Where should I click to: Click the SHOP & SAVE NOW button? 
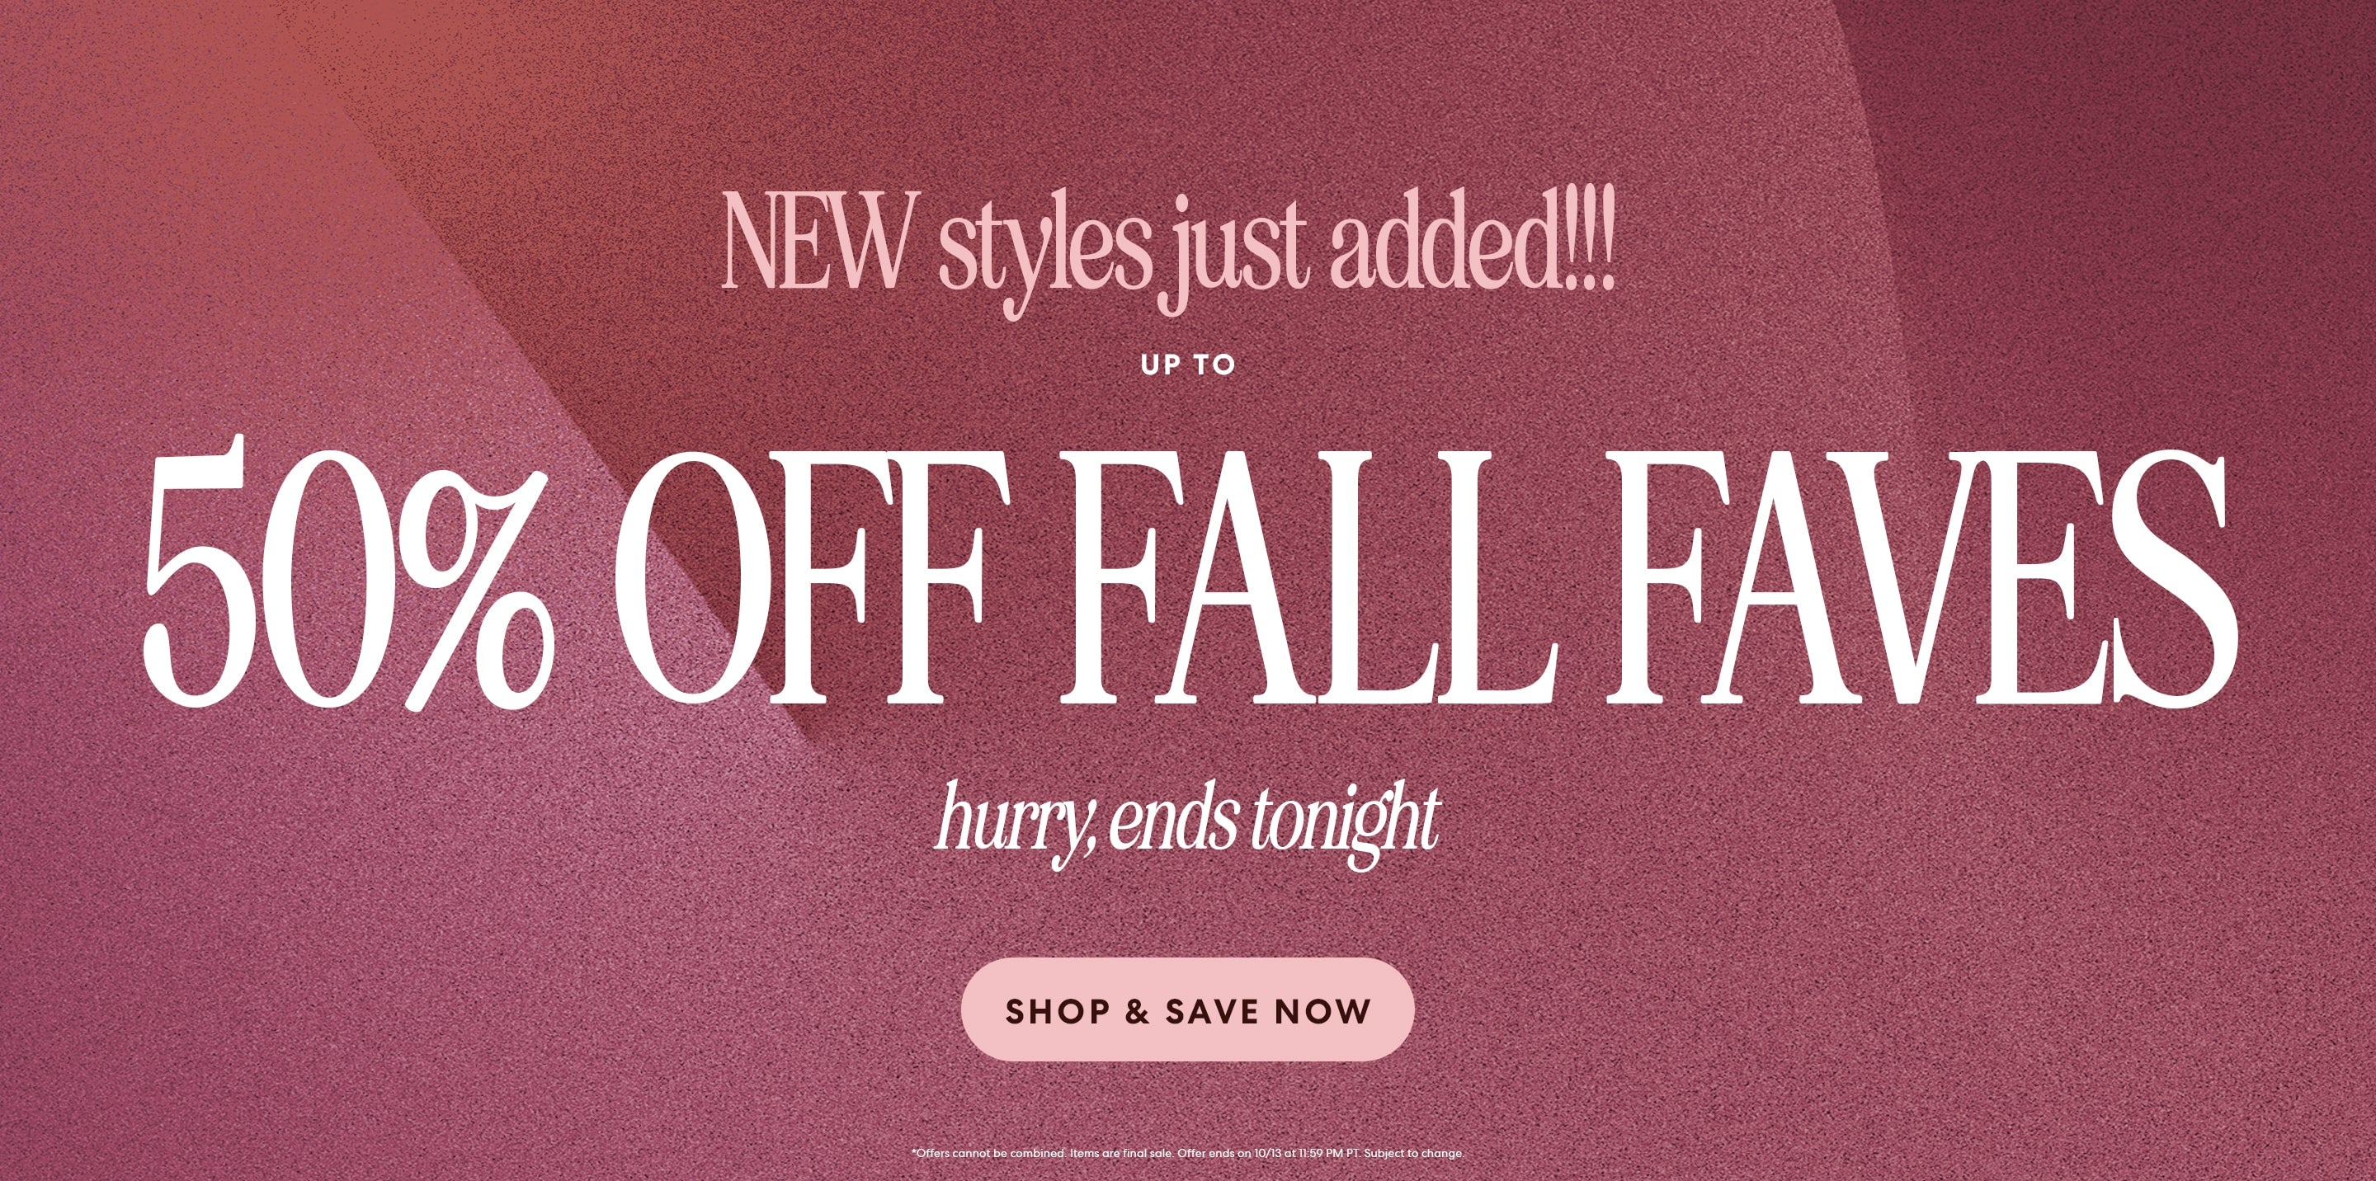[1187, 1009]
